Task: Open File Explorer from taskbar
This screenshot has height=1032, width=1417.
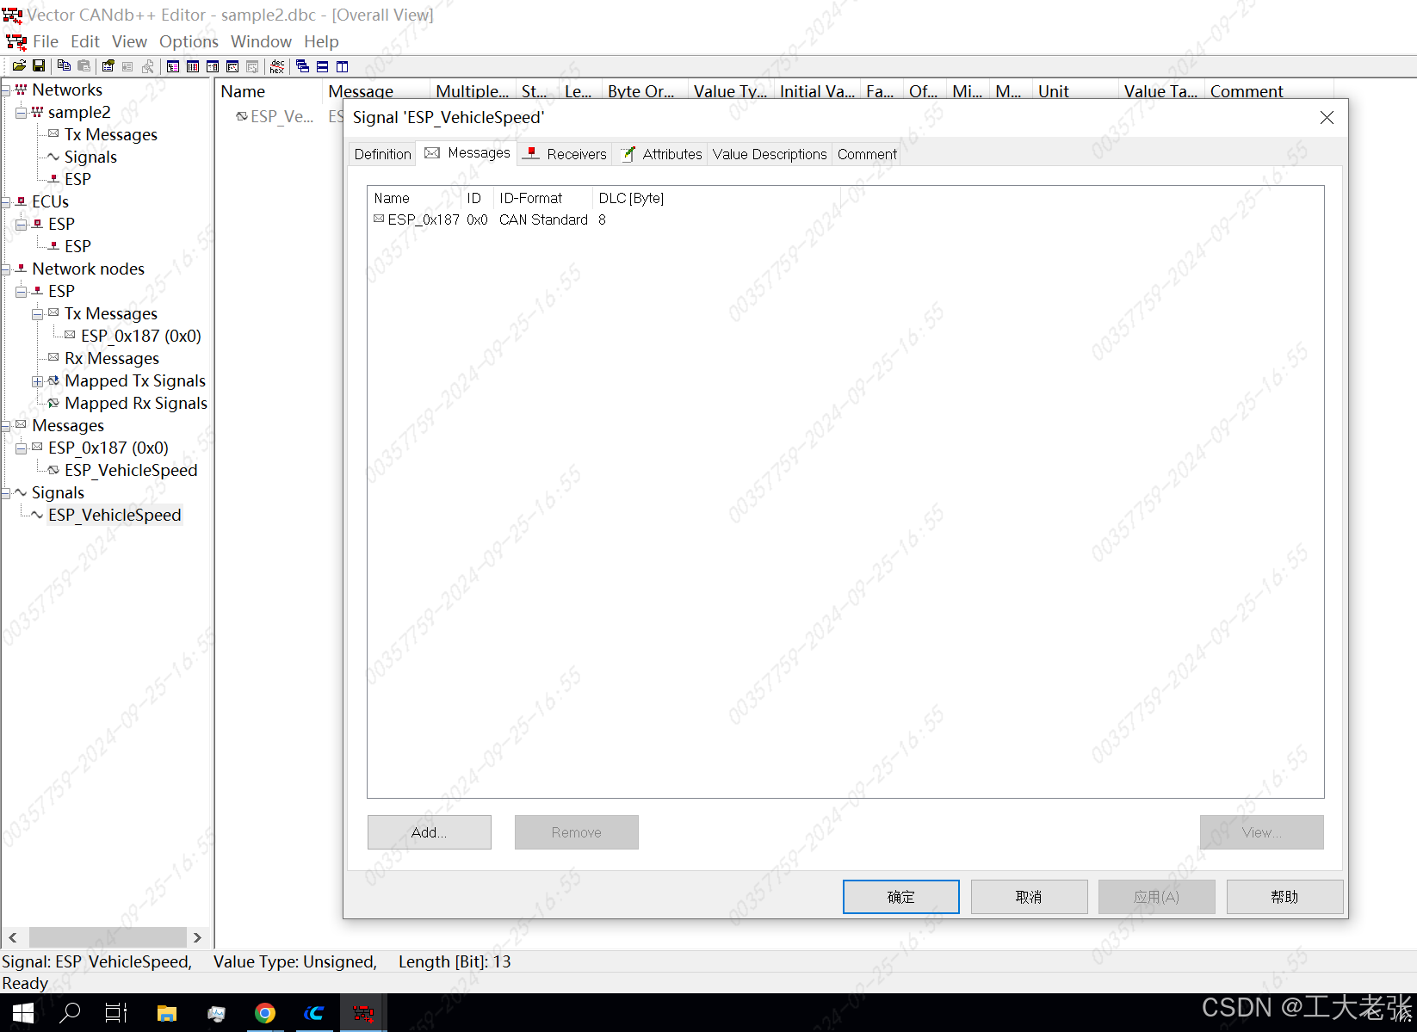Action: click(x=167, y=1013)
